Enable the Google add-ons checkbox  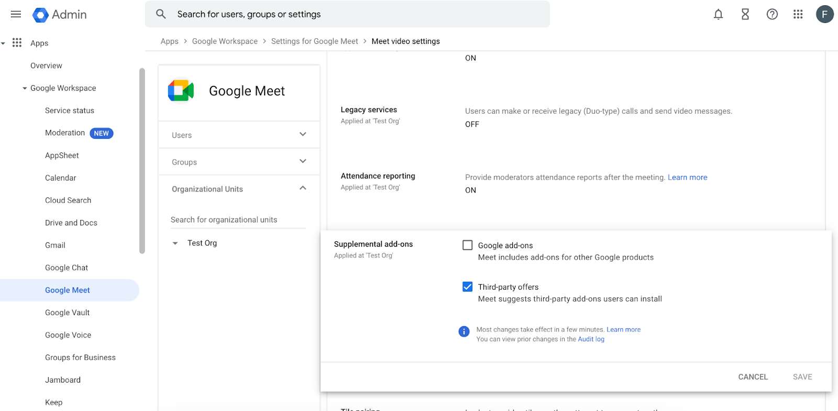(x=468, y=245)
